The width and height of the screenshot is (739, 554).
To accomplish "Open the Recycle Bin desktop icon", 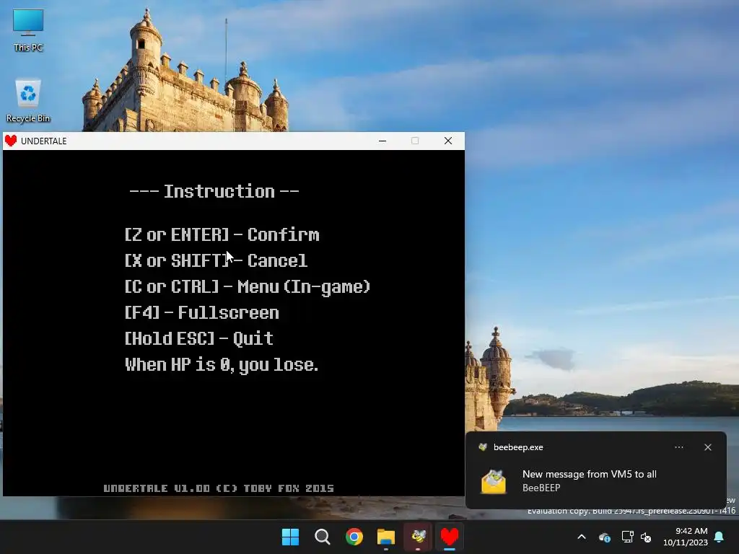I will (x=28, y=100).
